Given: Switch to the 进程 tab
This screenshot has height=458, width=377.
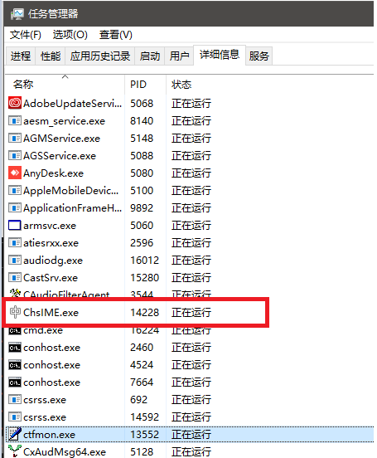Looking at the screenshot, I should [21, 56].
